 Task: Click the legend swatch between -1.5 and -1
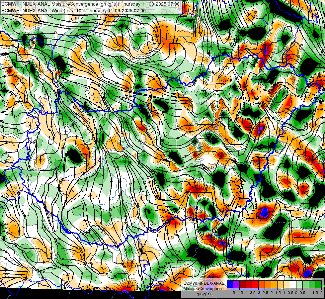281,284
